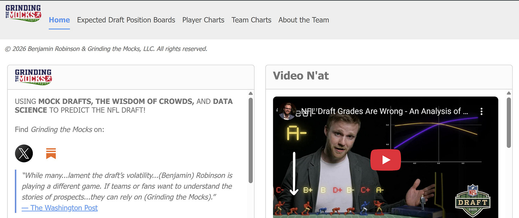Click the channel avatar on the video
Viewport: 519px width, 218px height.
point(287,111)
